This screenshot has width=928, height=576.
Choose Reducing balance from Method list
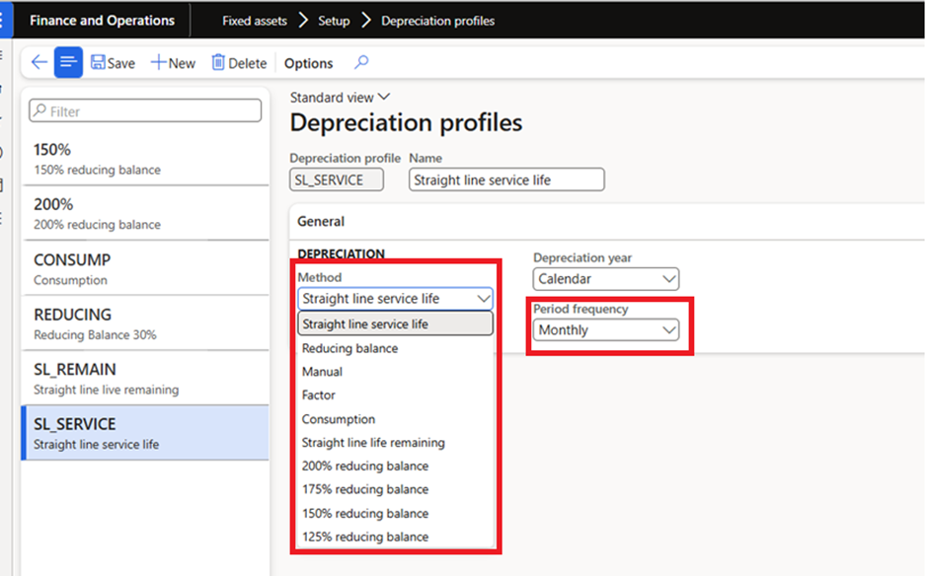pyautogui.click(x=350, y=348)
